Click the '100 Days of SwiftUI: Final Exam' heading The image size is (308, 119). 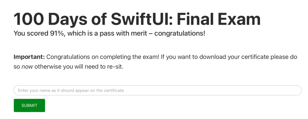click(x=137, y=19)
